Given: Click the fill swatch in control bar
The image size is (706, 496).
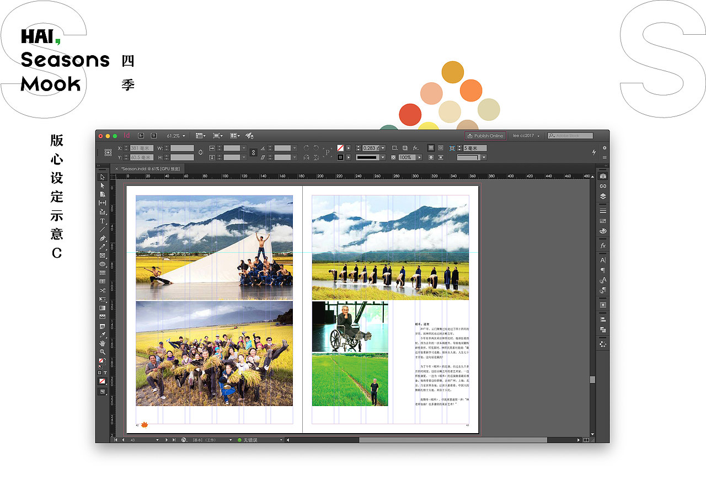Looking at the screenshot, I should [x=340, y=148].
